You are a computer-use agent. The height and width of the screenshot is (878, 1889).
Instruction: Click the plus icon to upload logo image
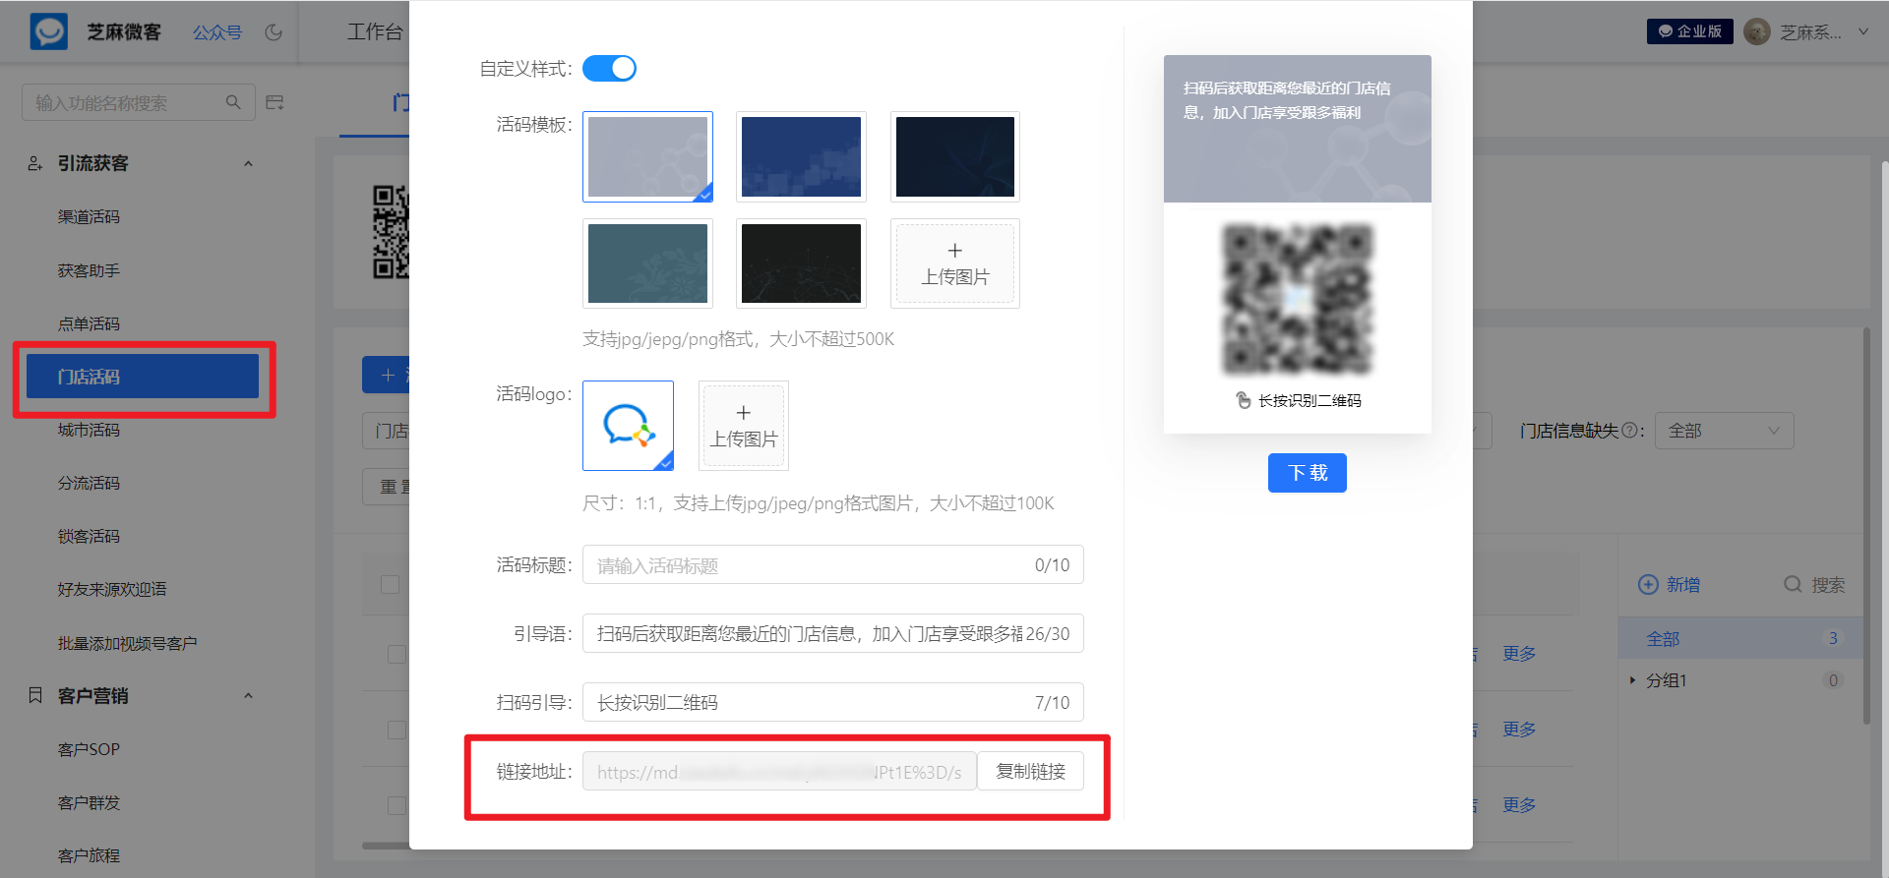coord(743,413)
